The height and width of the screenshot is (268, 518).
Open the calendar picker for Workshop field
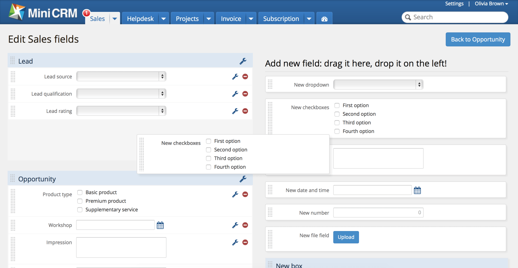[x=160, y=225]
